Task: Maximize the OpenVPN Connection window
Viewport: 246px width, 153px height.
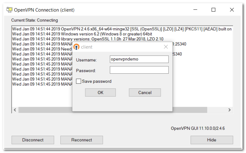Action: pyautogui.click(x=213, y=10)
